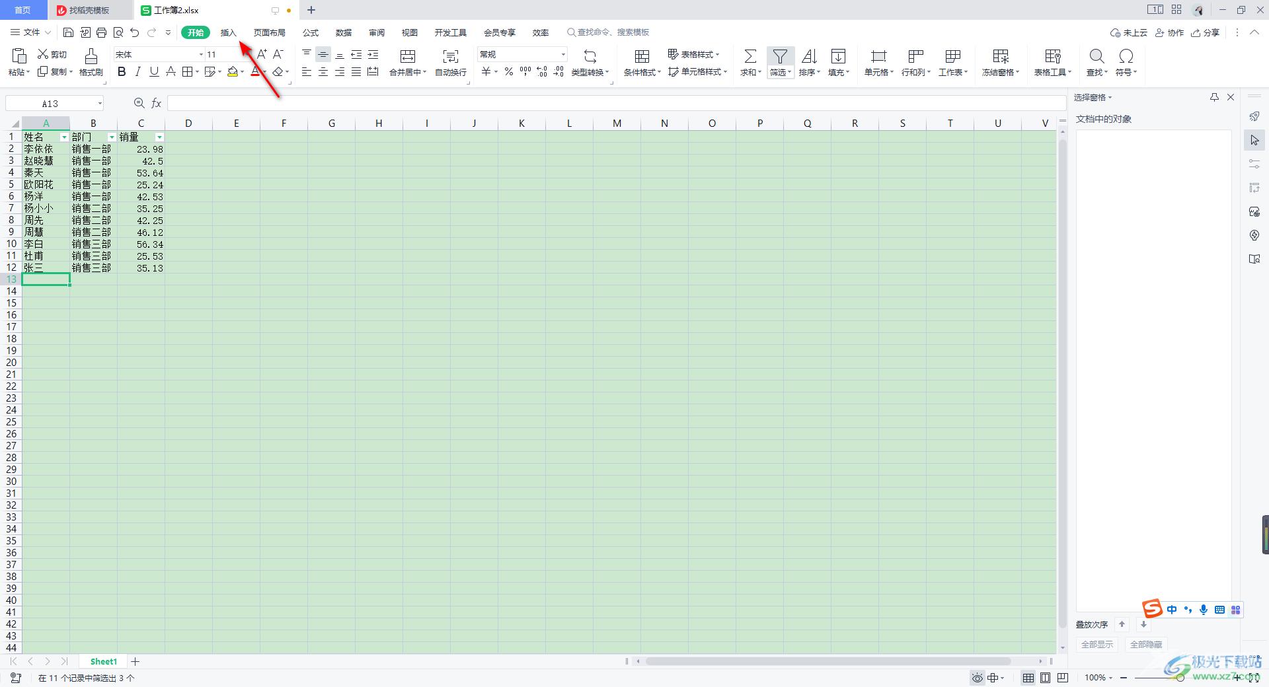Click the Insert Function fx icon

pyautogui.click(x=157, y=103)
